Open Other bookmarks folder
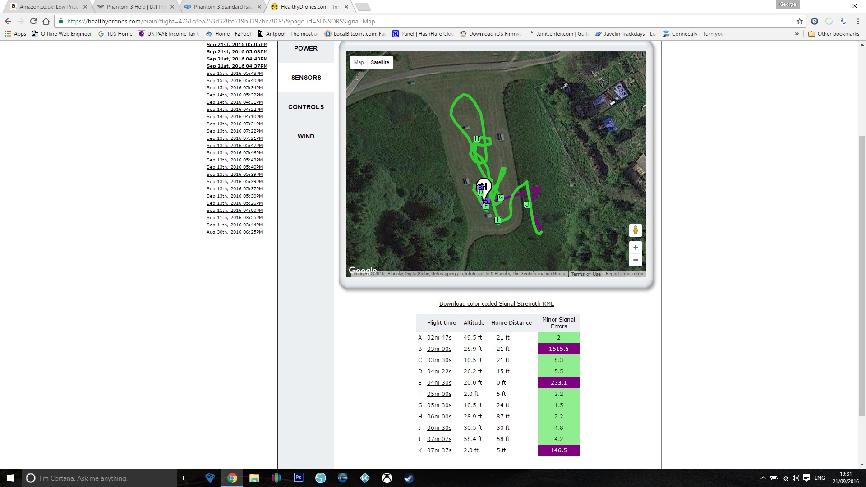Viewport: 866px width, 487px height. point(834,34)
